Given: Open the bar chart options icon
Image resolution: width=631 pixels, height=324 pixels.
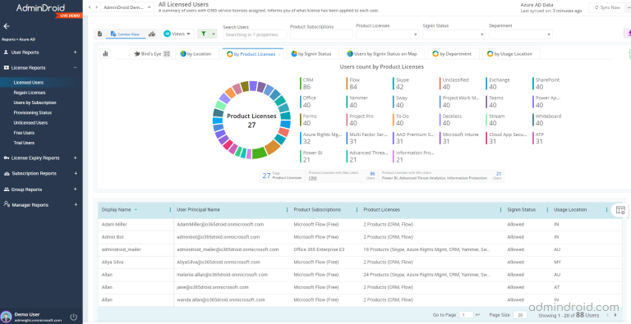Looking at the screenshot, I should tap(105, 53).
